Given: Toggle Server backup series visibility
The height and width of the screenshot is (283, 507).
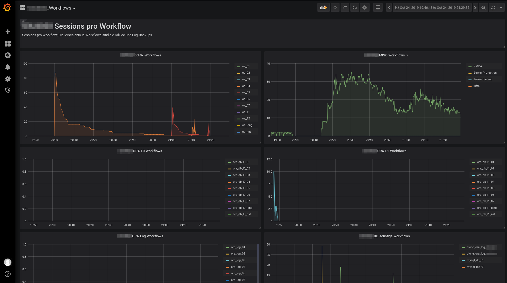Looking at the screenshot, I should point(483,79).
